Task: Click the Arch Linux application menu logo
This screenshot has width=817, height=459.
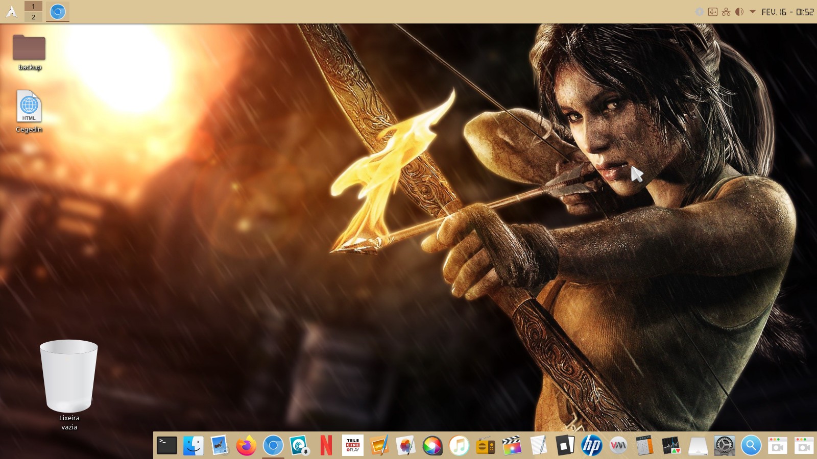Action: pyautogui.click(x=11, y=11)
